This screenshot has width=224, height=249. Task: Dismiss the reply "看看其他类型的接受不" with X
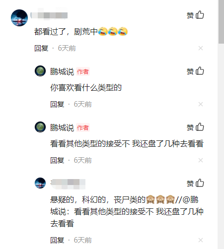(x=201, y=160)
